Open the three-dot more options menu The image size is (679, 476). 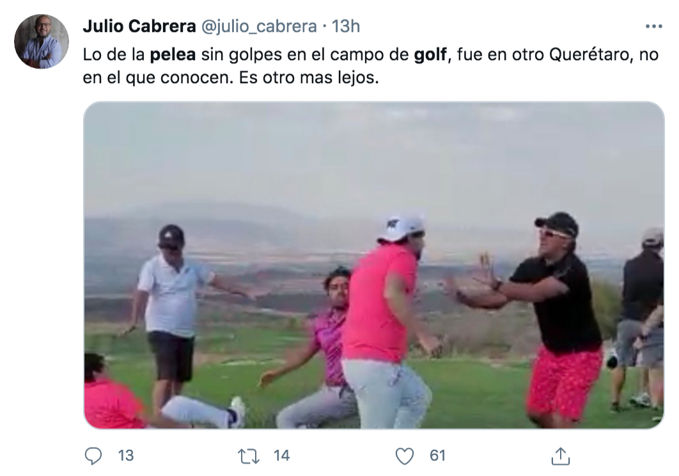653,26
